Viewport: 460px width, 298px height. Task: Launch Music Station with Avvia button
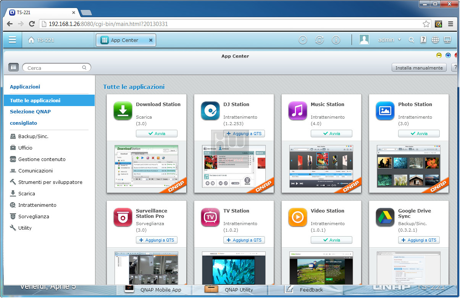point(331,134)
